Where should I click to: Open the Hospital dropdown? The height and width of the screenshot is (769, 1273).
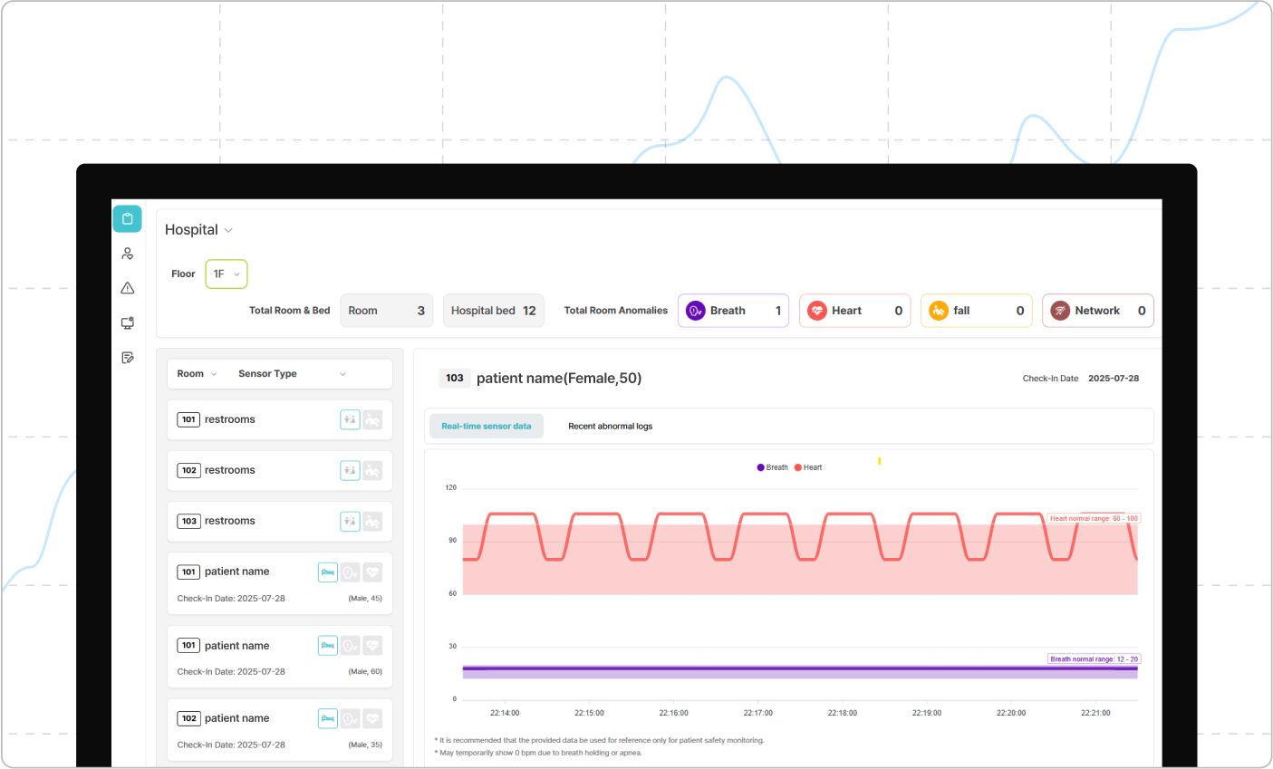pos(198,229)
